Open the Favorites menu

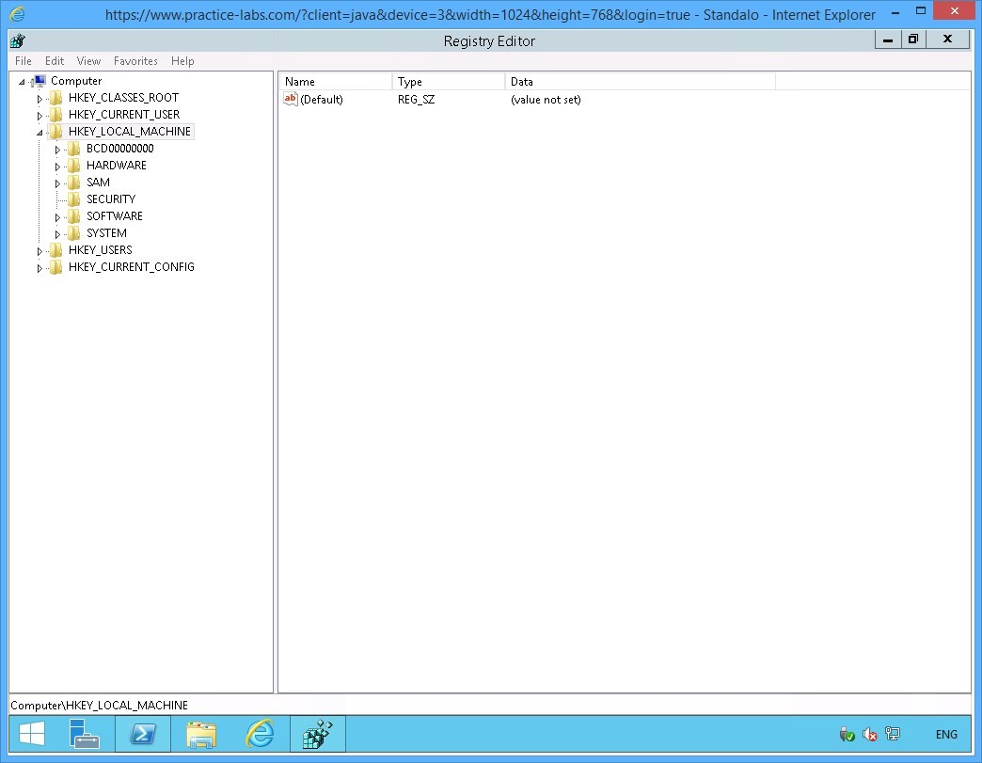[x=135, y=61]
